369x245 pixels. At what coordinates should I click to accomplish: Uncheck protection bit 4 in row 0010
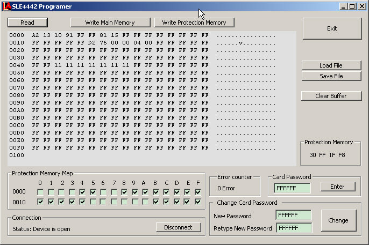click(82, 202)
